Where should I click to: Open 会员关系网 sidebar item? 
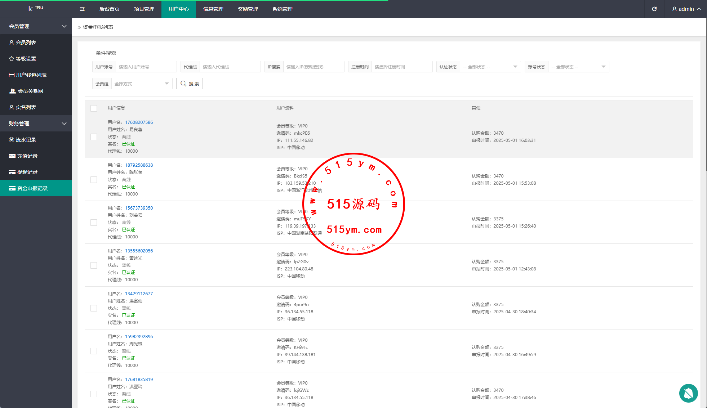(x=30, y=91)
